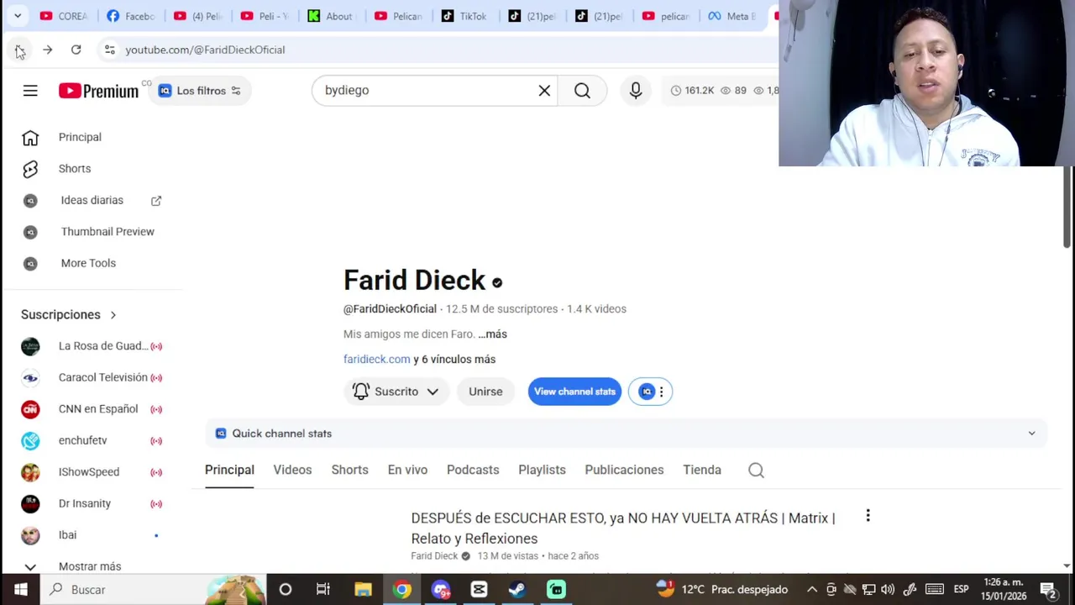This screenshot has height=605, width=1075.
Task: Switch to the Podcasts tab
Action: click(473, 470)
